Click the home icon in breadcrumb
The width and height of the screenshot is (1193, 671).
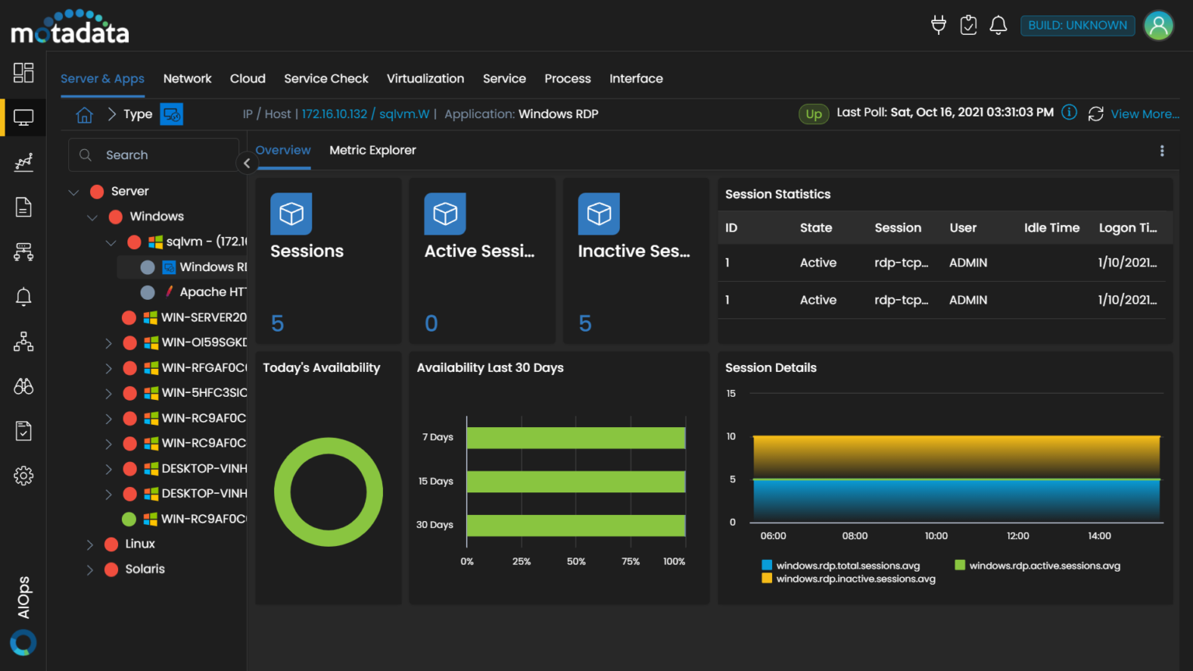(x=85, y=115)
